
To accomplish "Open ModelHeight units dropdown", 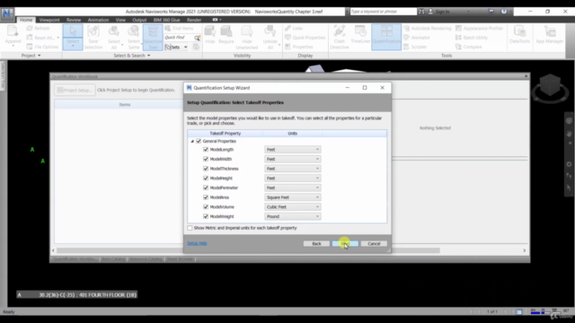I will coord(293,178).
